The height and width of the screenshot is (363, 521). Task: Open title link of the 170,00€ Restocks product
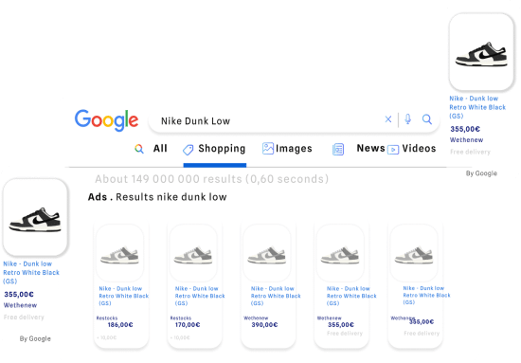click(200, 296)
